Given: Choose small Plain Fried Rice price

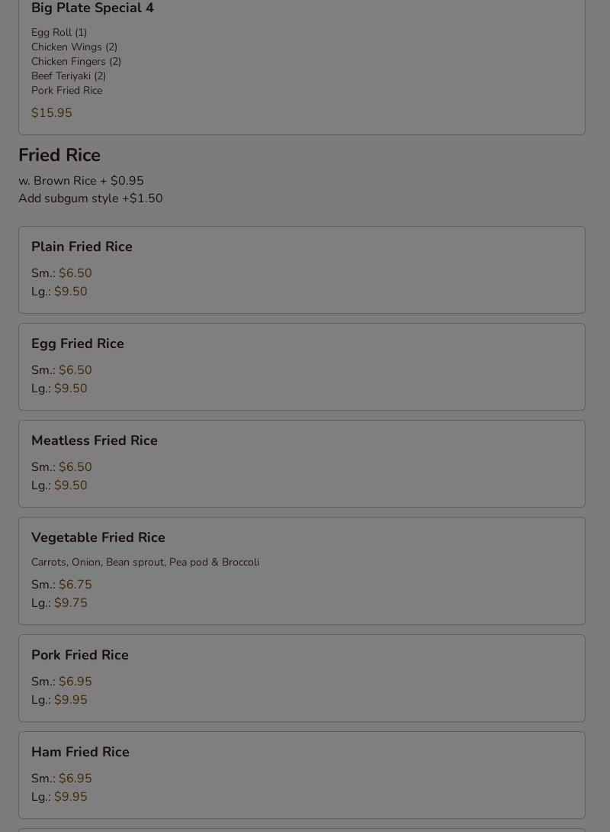Looking at the screenshot, I should click(75, 273).
